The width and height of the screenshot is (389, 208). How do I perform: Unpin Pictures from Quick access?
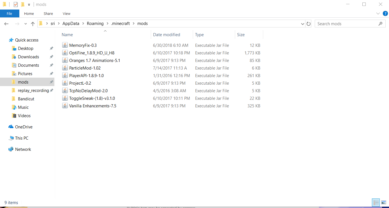51,74
